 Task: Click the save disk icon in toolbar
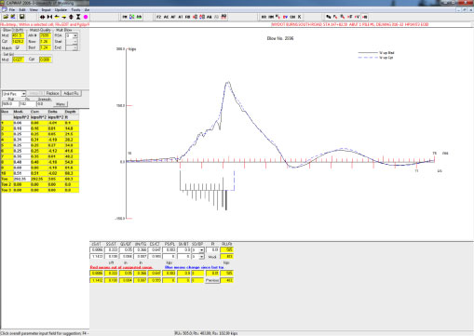(x=21, y=17)
